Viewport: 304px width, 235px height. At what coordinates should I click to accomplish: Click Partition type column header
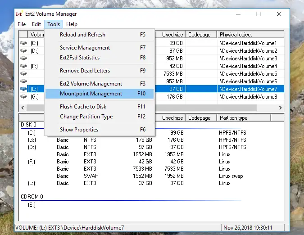point(244,118)
